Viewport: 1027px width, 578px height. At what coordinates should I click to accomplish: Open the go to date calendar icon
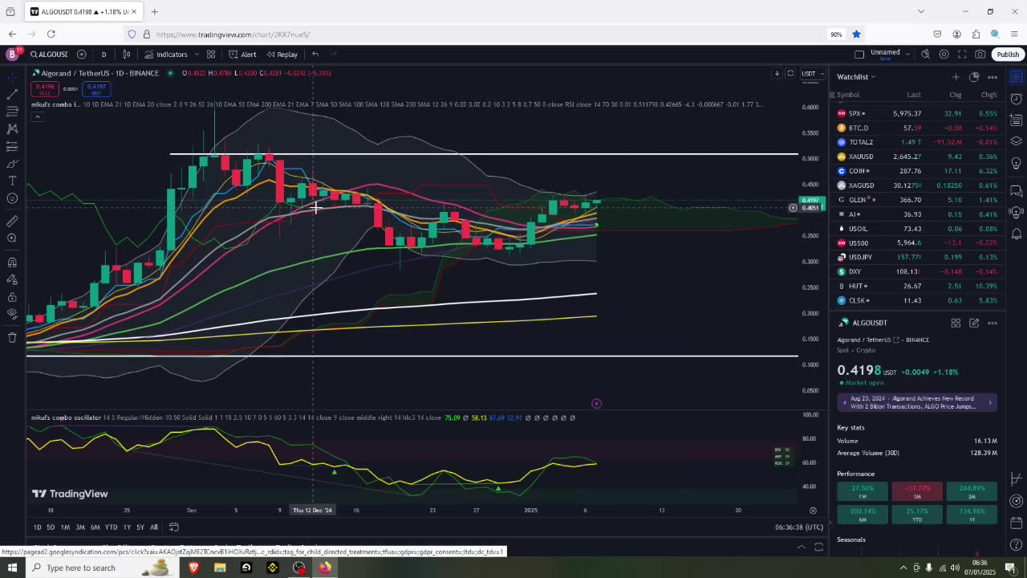pyautogui.click(x=173, y=527)
